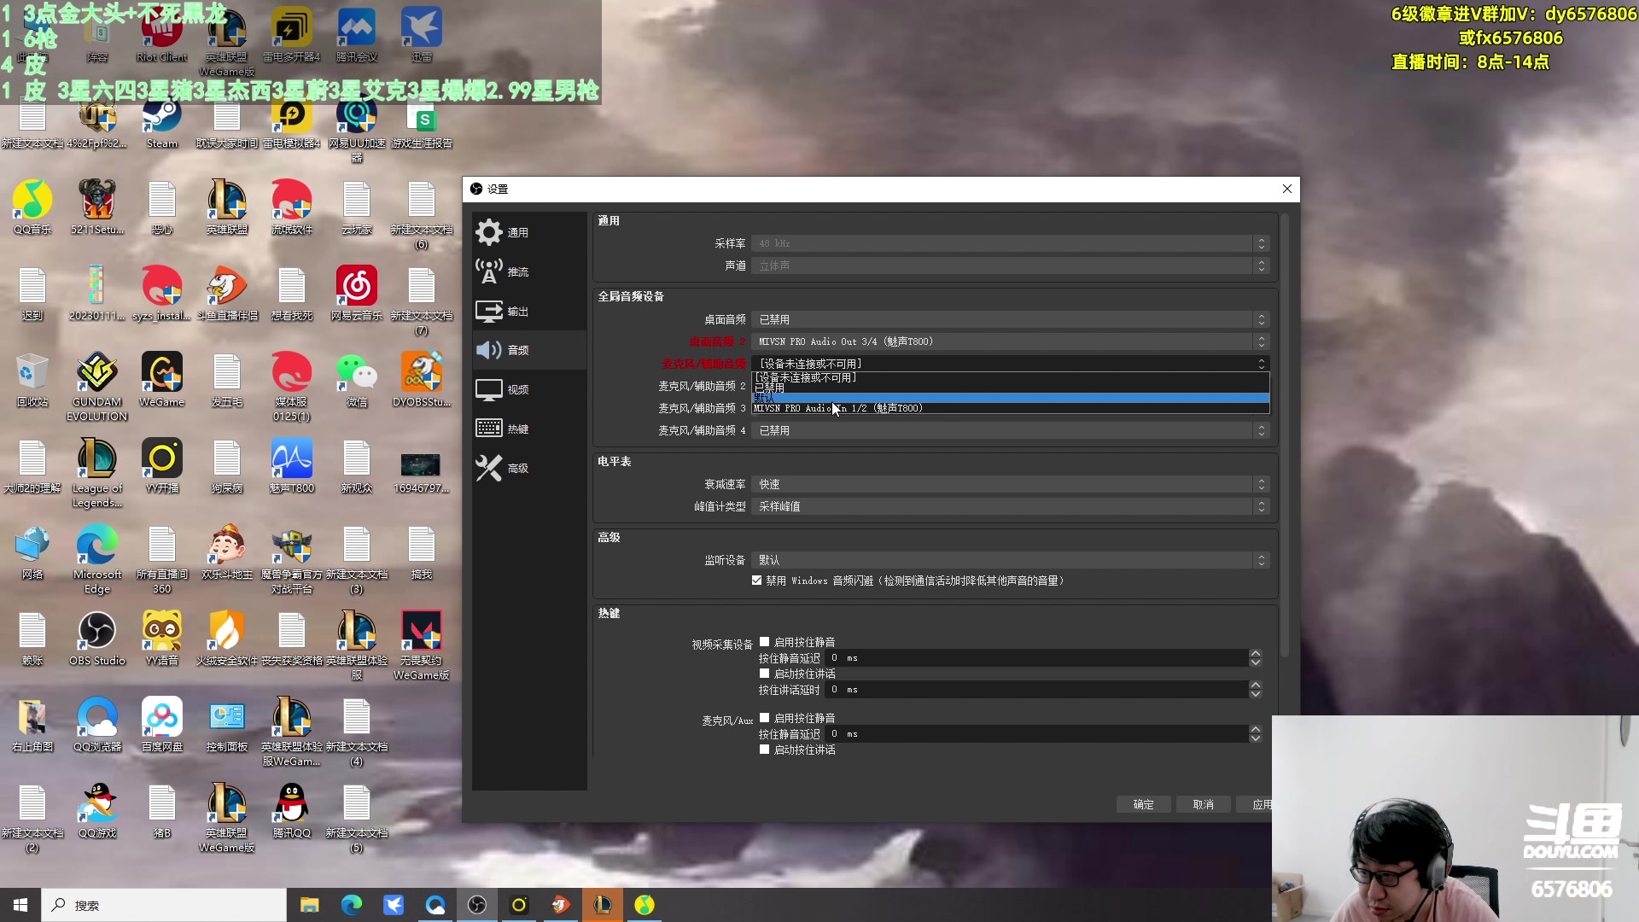
Task: Switch to the 输出 settings tab
Action: pos(529,311)
